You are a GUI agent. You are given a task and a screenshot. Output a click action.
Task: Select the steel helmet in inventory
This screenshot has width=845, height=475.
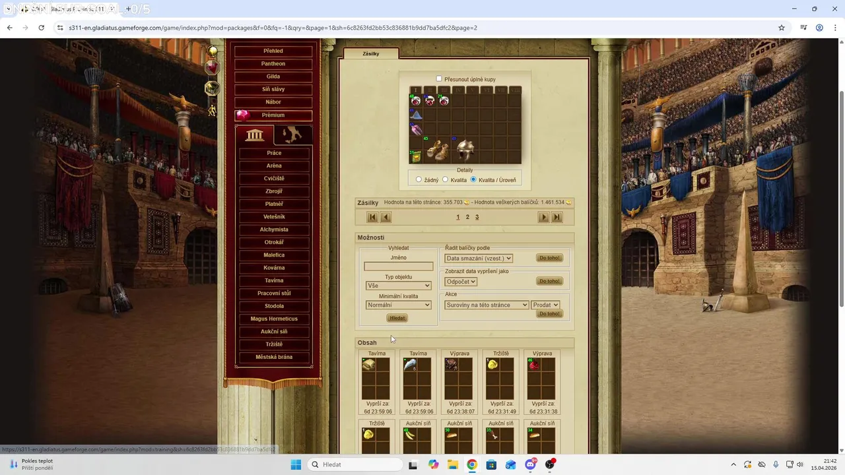pyautogui.click(x=465, y=150)
